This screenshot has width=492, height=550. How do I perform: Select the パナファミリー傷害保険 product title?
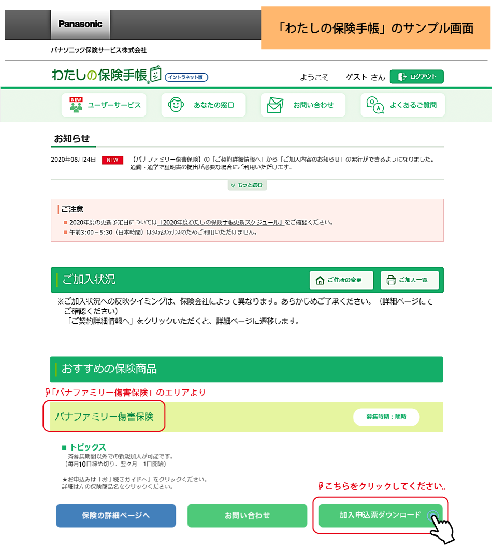click(x=104, y=417)
